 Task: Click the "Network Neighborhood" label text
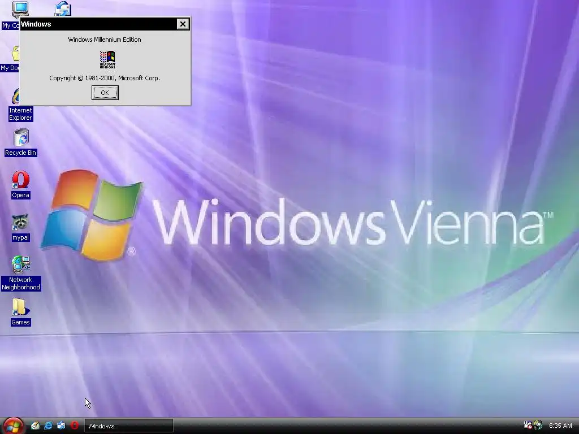21,284
